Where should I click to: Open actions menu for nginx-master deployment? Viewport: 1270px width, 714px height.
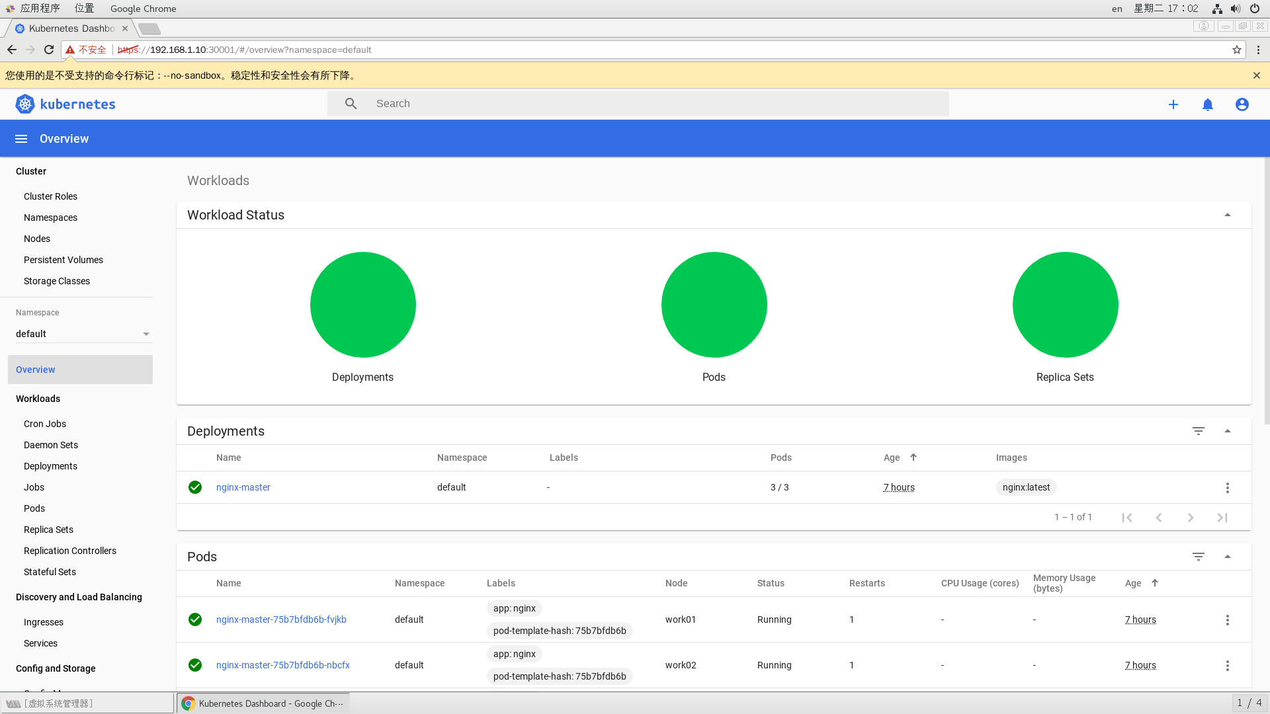pos(1227,488)
